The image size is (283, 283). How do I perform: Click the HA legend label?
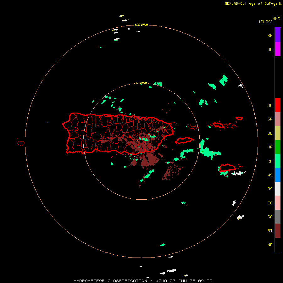point(270,105)
